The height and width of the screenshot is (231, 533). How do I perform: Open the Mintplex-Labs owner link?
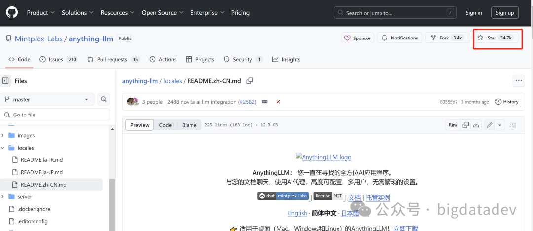tap(38, 38)
